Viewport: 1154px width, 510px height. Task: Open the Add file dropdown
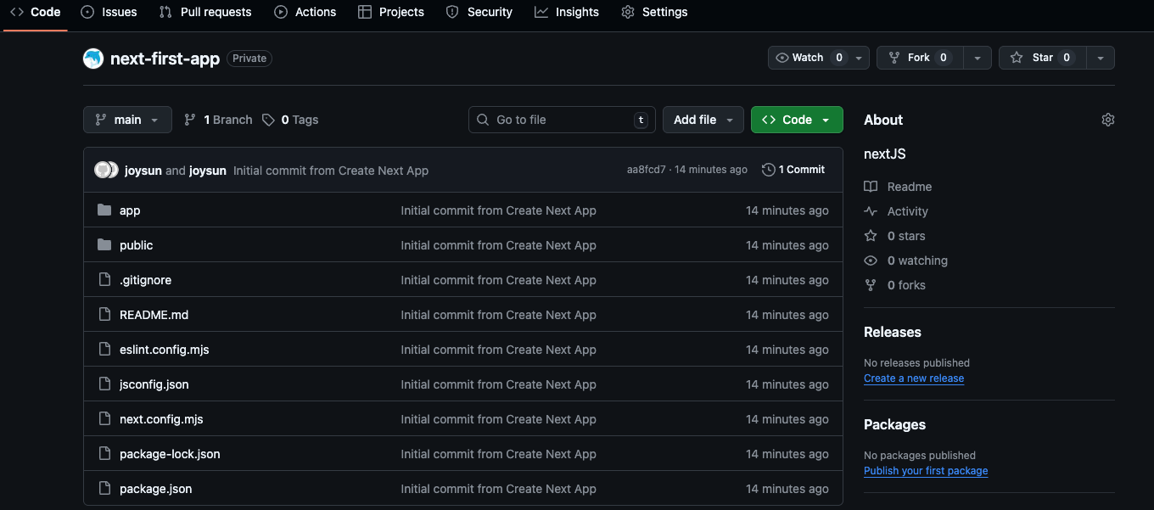point(703,120)
